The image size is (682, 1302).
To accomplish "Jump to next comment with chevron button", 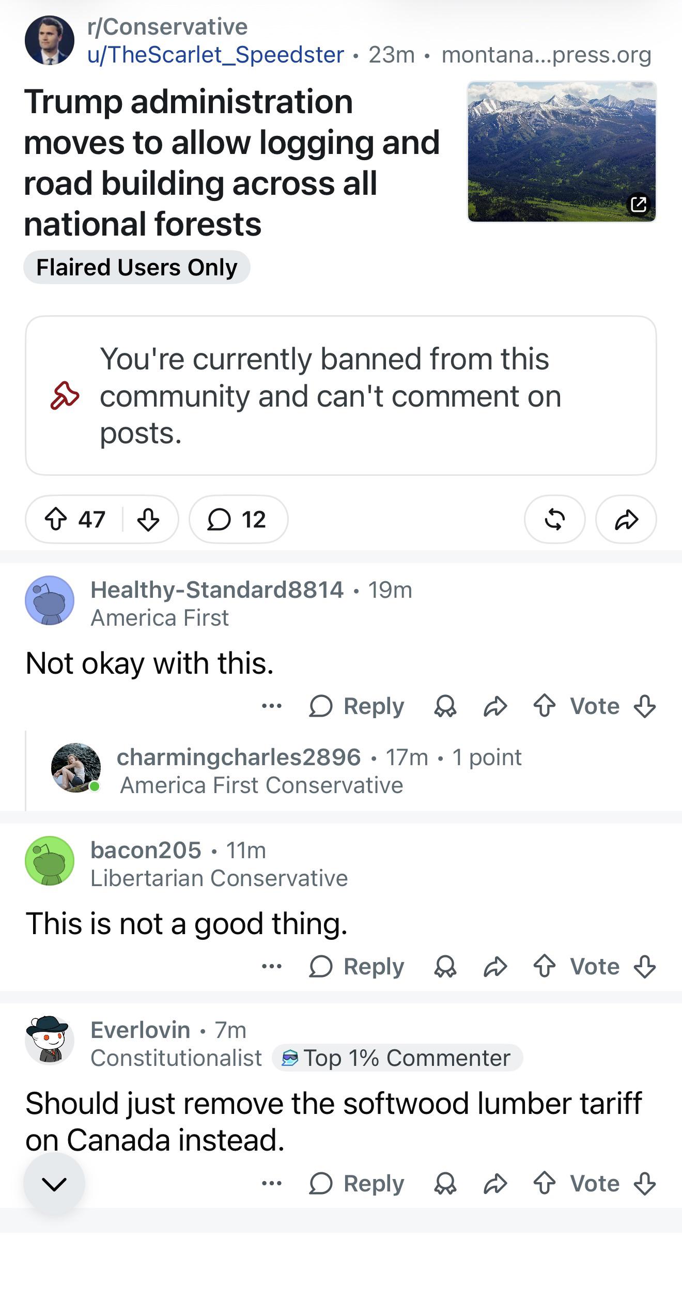I will pyautogui.click(x=54, y=1184).
